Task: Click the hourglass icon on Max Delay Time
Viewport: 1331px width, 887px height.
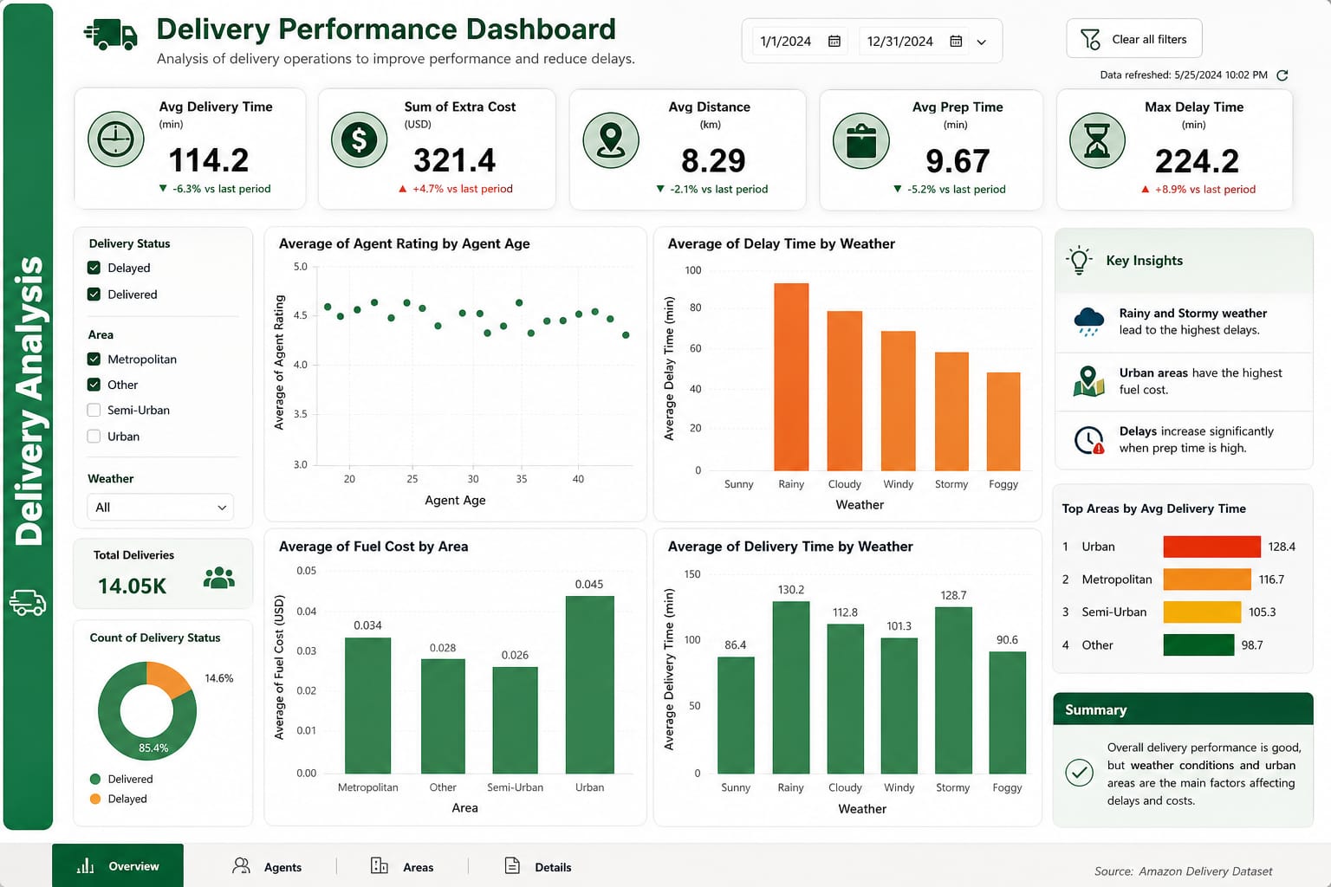Action: tap(1097, 140)
